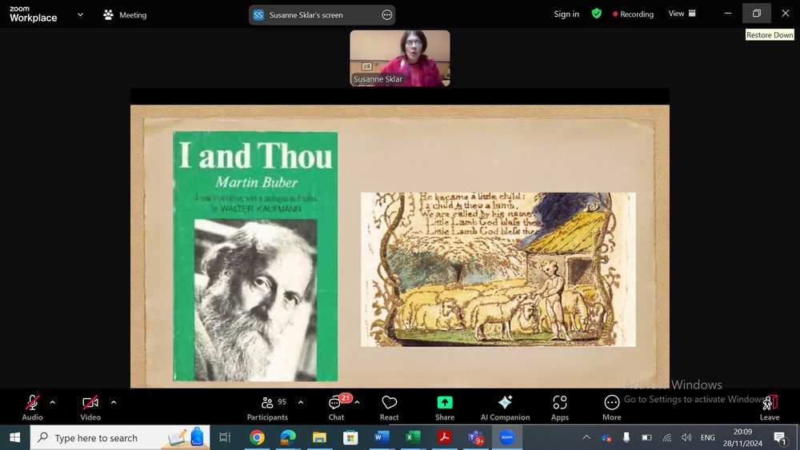Expand the caret next to Chat

357,402
